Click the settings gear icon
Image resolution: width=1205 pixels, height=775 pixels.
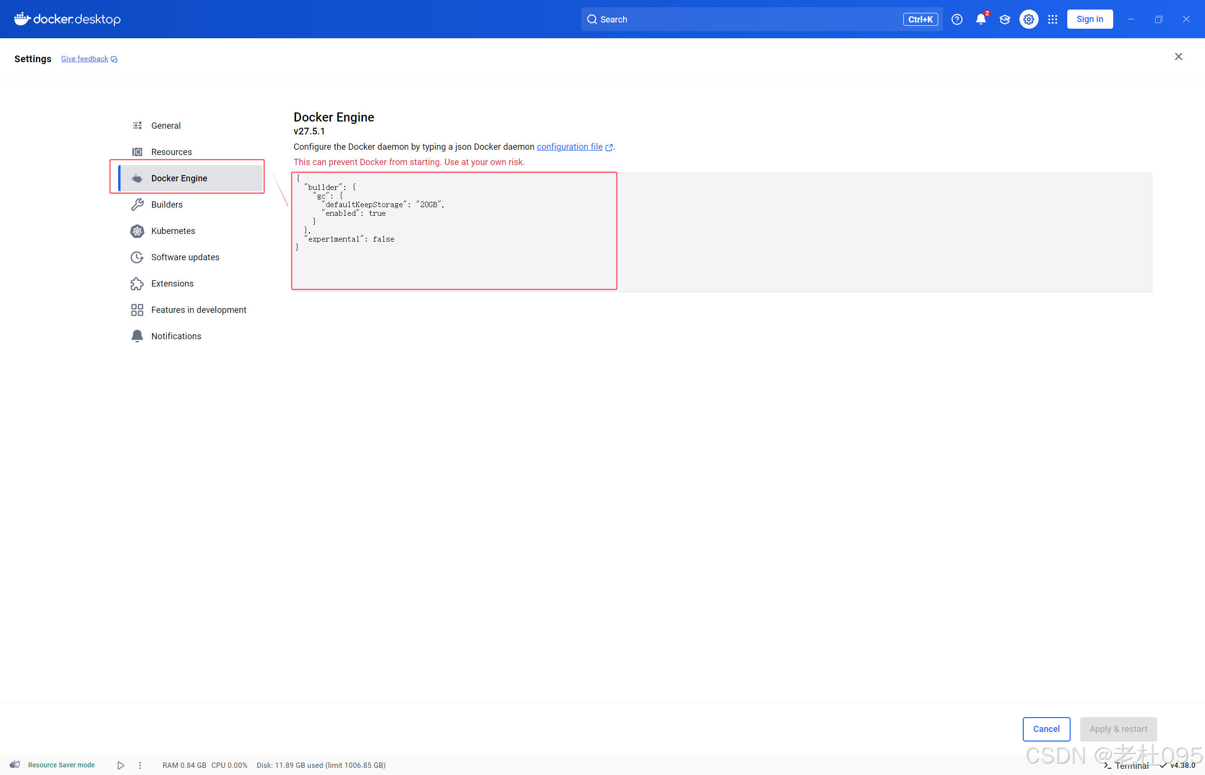point(1029,19)
